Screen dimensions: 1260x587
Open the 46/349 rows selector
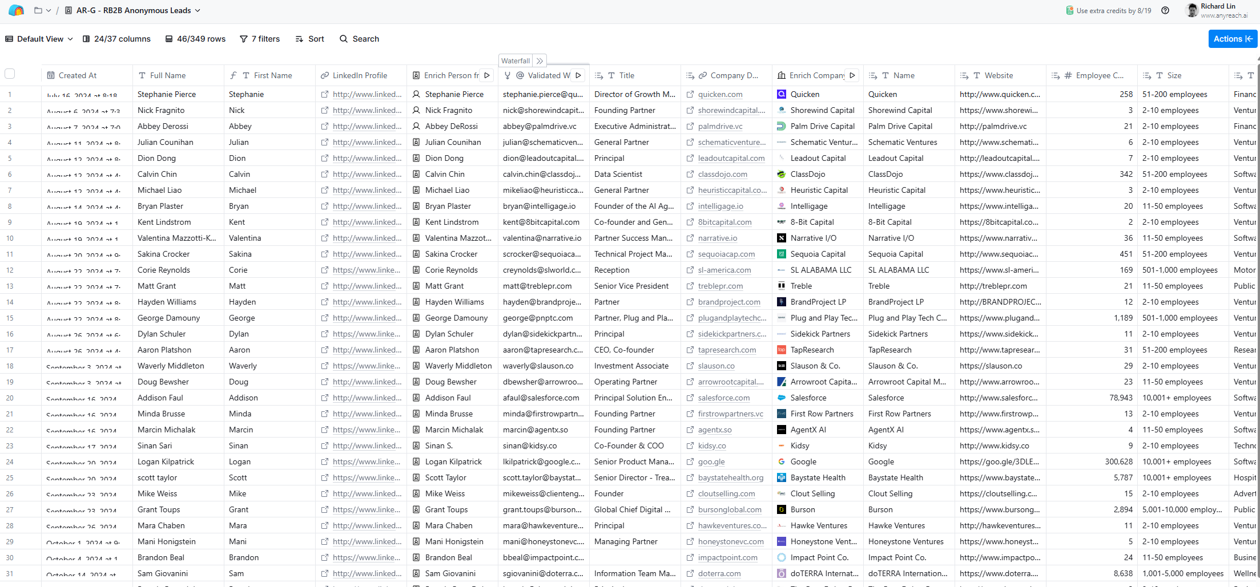point(195,39)
